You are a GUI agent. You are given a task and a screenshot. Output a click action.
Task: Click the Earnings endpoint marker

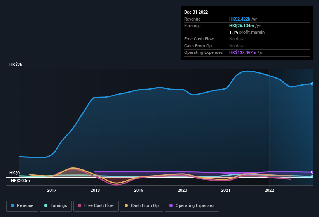[x=312, y=176]
